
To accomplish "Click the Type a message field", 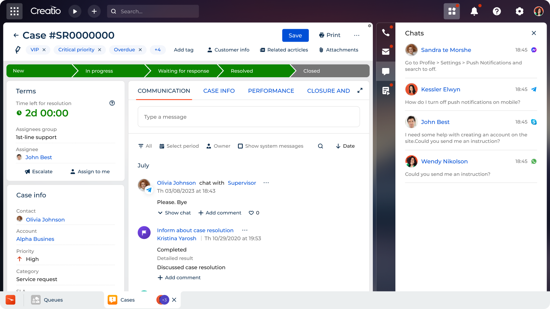I will coord(249,117).
